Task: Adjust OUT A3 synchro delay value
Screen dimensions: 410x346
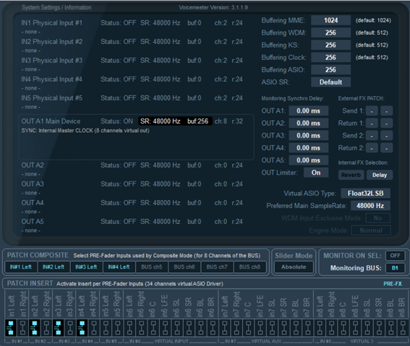Action: pos(309,136)
